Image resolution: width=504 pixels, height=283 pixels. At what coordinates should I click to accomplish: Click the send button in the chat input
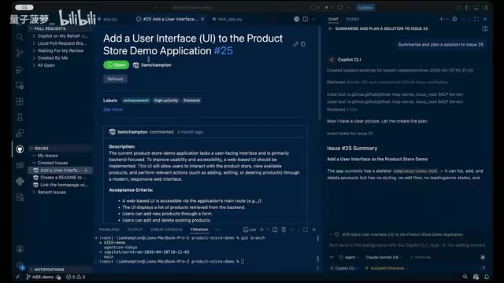483,257
